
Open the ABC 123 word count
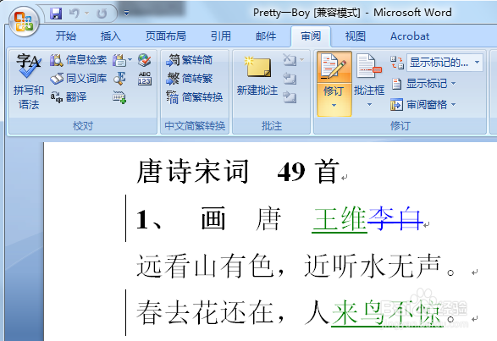[145, 79]
